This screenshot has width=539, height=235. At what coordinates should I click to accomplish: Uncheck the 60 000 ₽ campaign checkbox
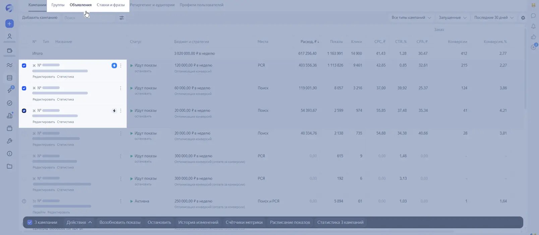(x=24, y=88)
